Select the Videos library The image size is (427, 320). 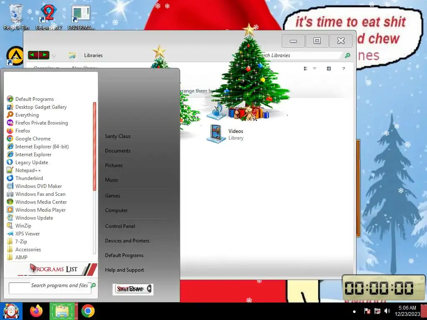coord(225,134)
